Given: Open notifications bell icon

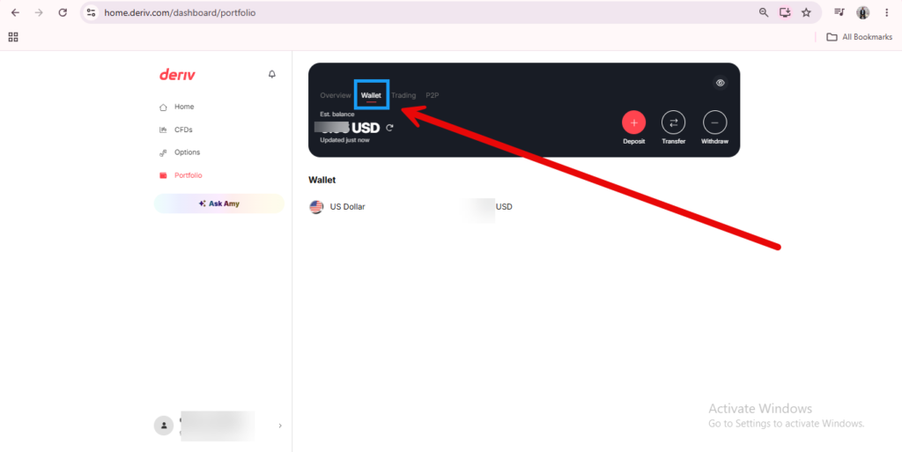Looking at the screenshot, I should [272, 74].
